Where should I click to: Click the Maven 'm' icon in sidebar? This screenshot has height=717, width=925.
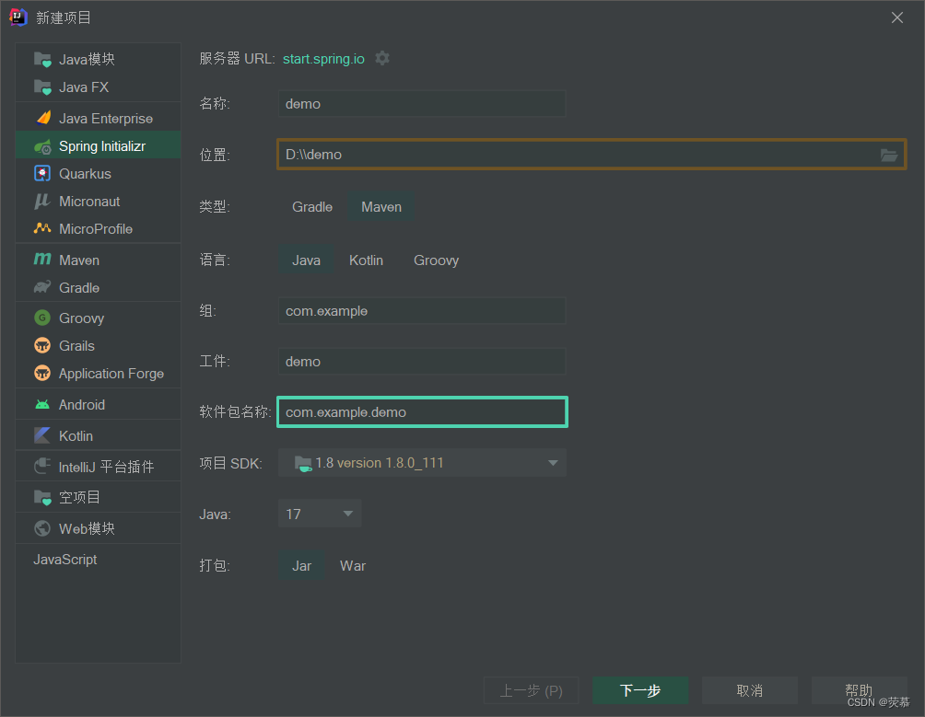coord(42,260)
